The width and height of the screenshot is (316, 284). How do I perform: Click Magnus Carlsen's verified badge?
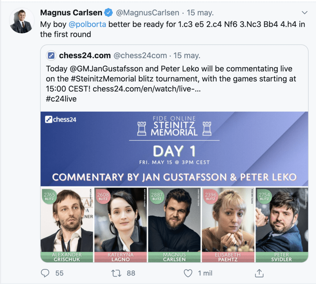pos(108,13)
